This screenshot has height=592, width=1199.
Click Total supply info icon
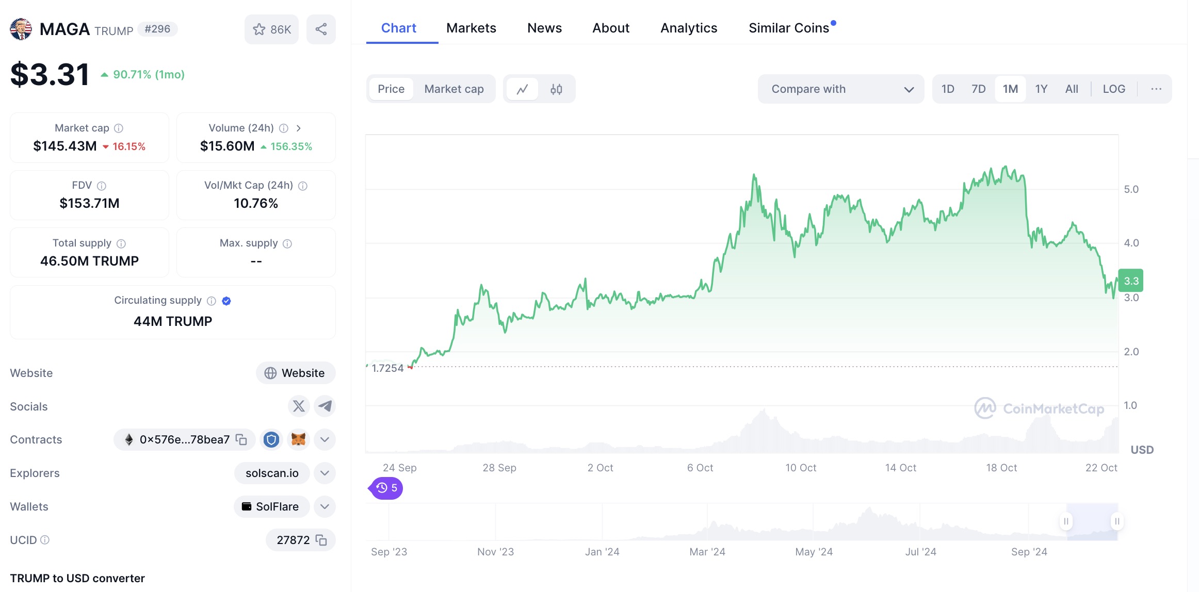pos(121,243)
